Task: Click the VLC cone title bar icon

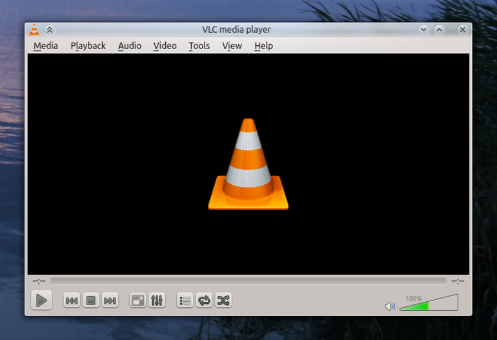Action: (x=34, y=30)
